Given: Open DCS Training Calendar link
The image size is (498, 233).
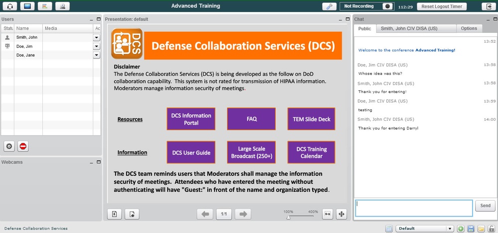Looking at the screenshot, I should (x=311, y=153).
